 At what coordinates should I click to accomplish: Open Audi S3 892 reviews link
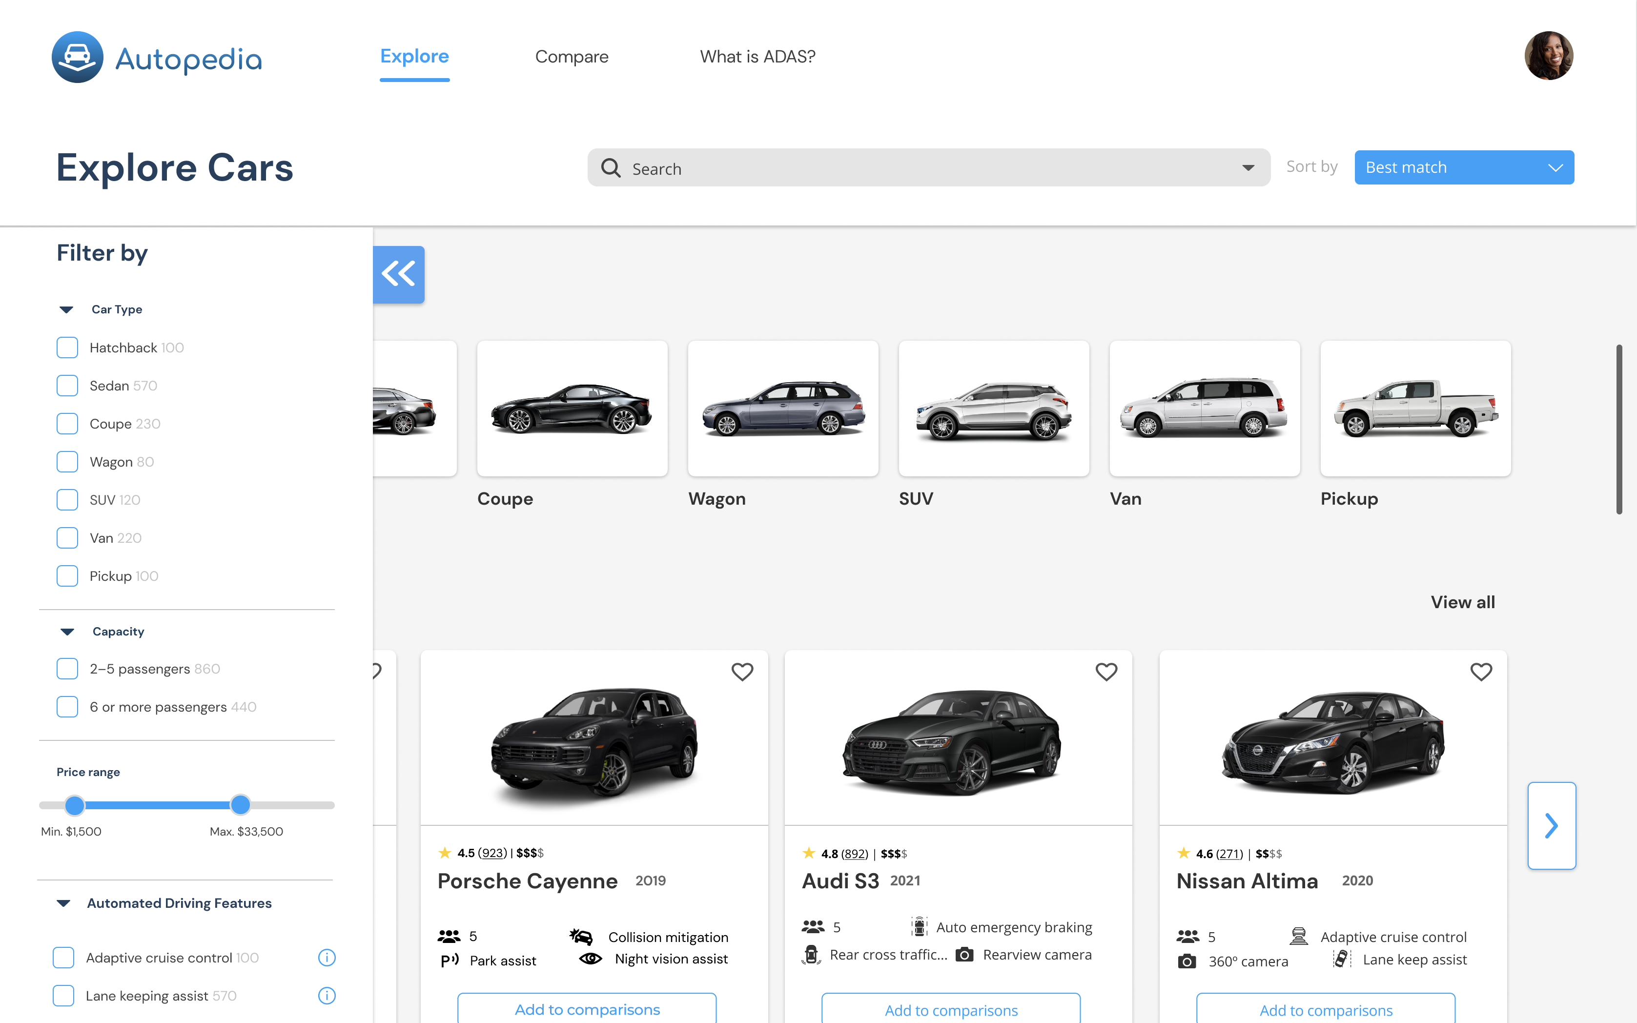[854, 854]
